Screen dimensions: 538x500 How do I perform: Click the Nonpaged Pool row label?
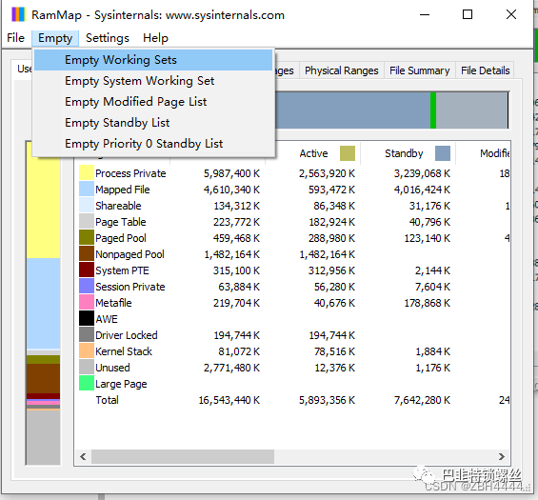coord(130,254)
